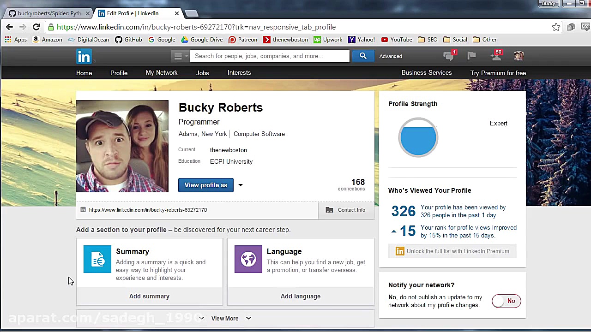Click Add summary

[149, 296]
